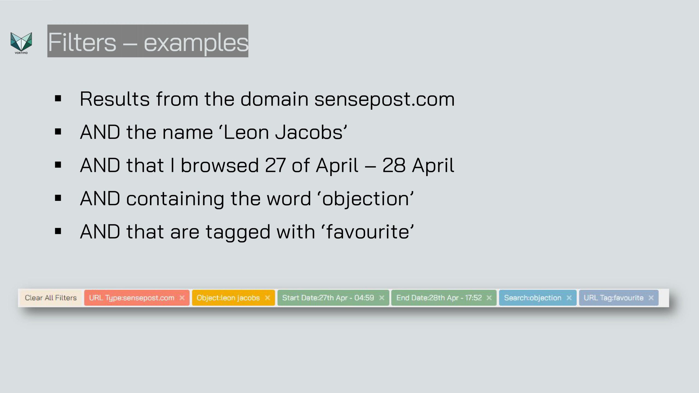Screen dimensions: 699x393
Task: Click the 'Filters – examples' slide title
Action: (x=148, y=41)
